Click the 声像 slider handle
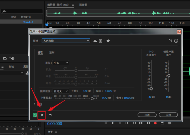 coord(76,77)
